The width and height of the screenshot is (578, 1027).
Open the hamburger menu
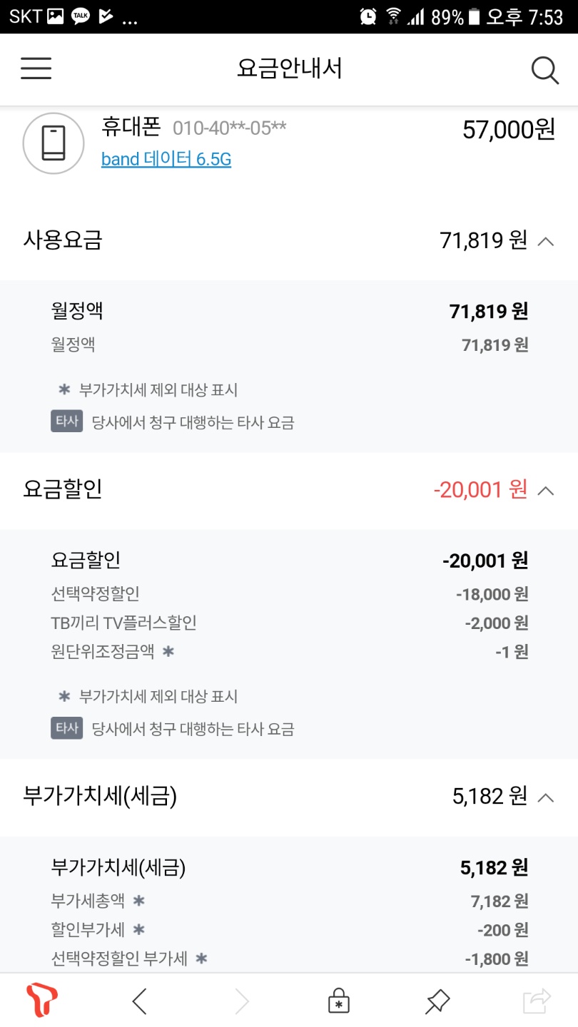pyautogui.click(x=36, y=68)
